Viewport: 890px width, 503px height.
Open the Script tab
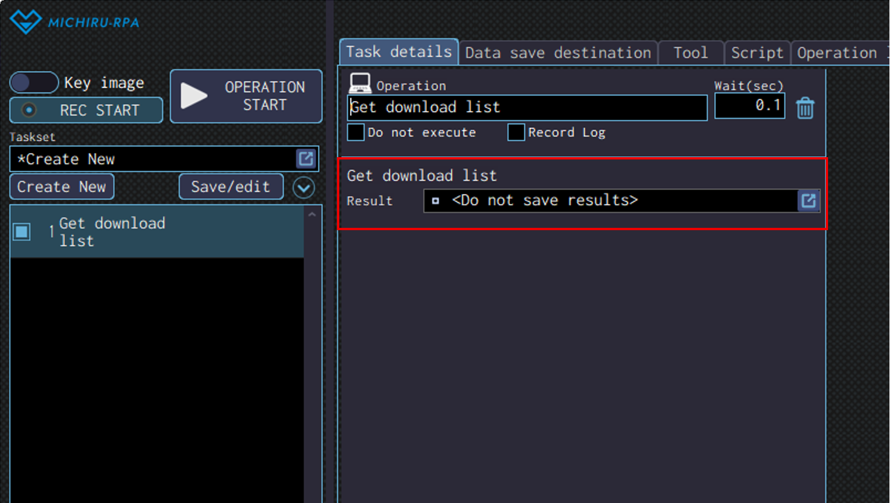(757, 53)
